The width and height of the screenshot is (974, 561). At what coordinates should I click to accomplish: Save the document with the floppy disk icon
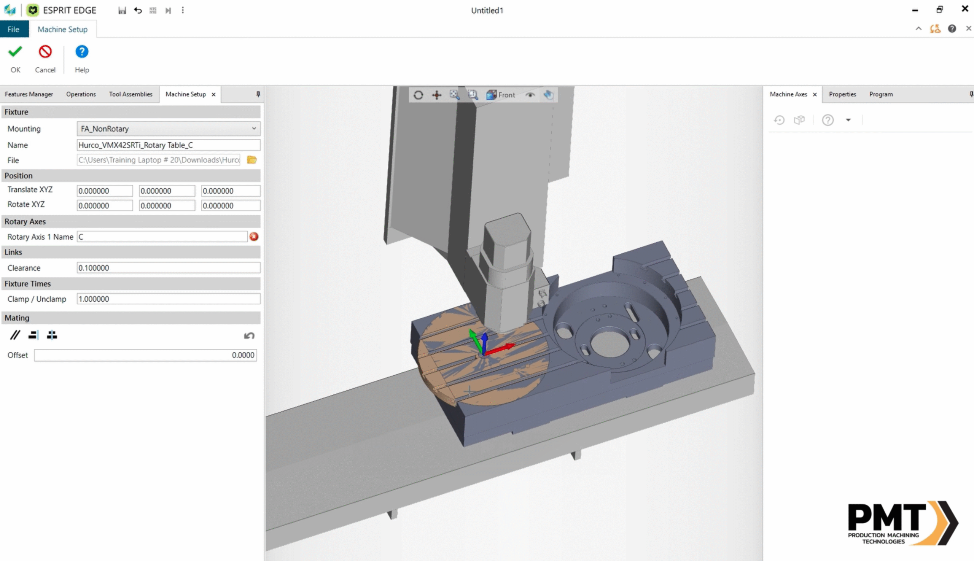click(x=122, y=10)
